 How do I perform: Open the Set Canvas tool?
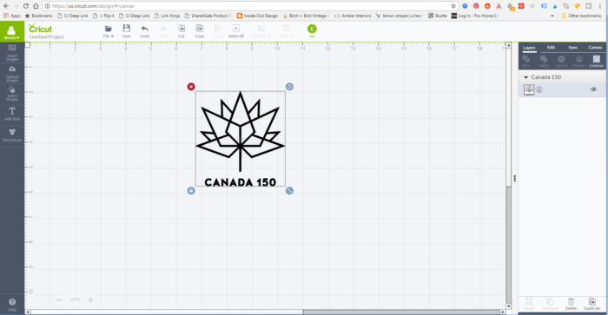(12, 135)
